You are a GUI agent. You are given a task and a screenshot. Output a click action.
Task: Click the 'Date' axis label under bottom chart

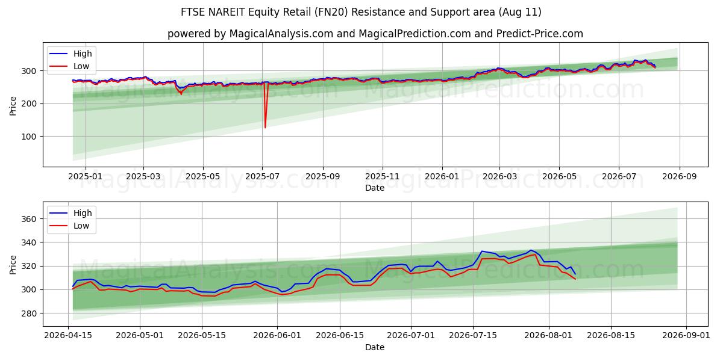click(375, 347)
